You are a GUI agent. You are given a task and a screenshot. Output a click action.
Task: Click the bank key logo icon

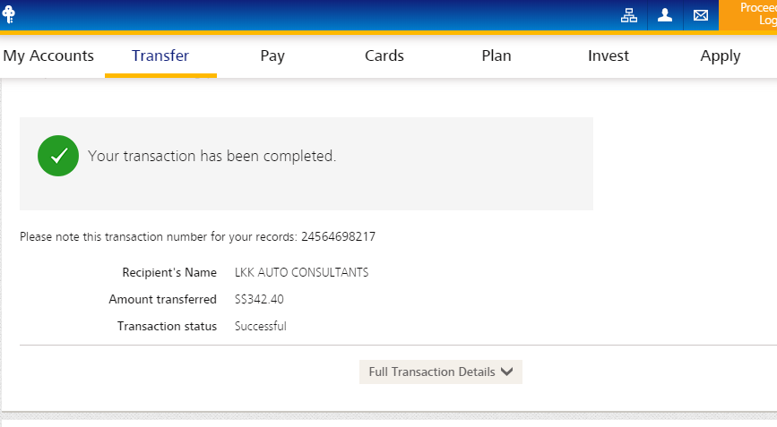coord(9,15)
